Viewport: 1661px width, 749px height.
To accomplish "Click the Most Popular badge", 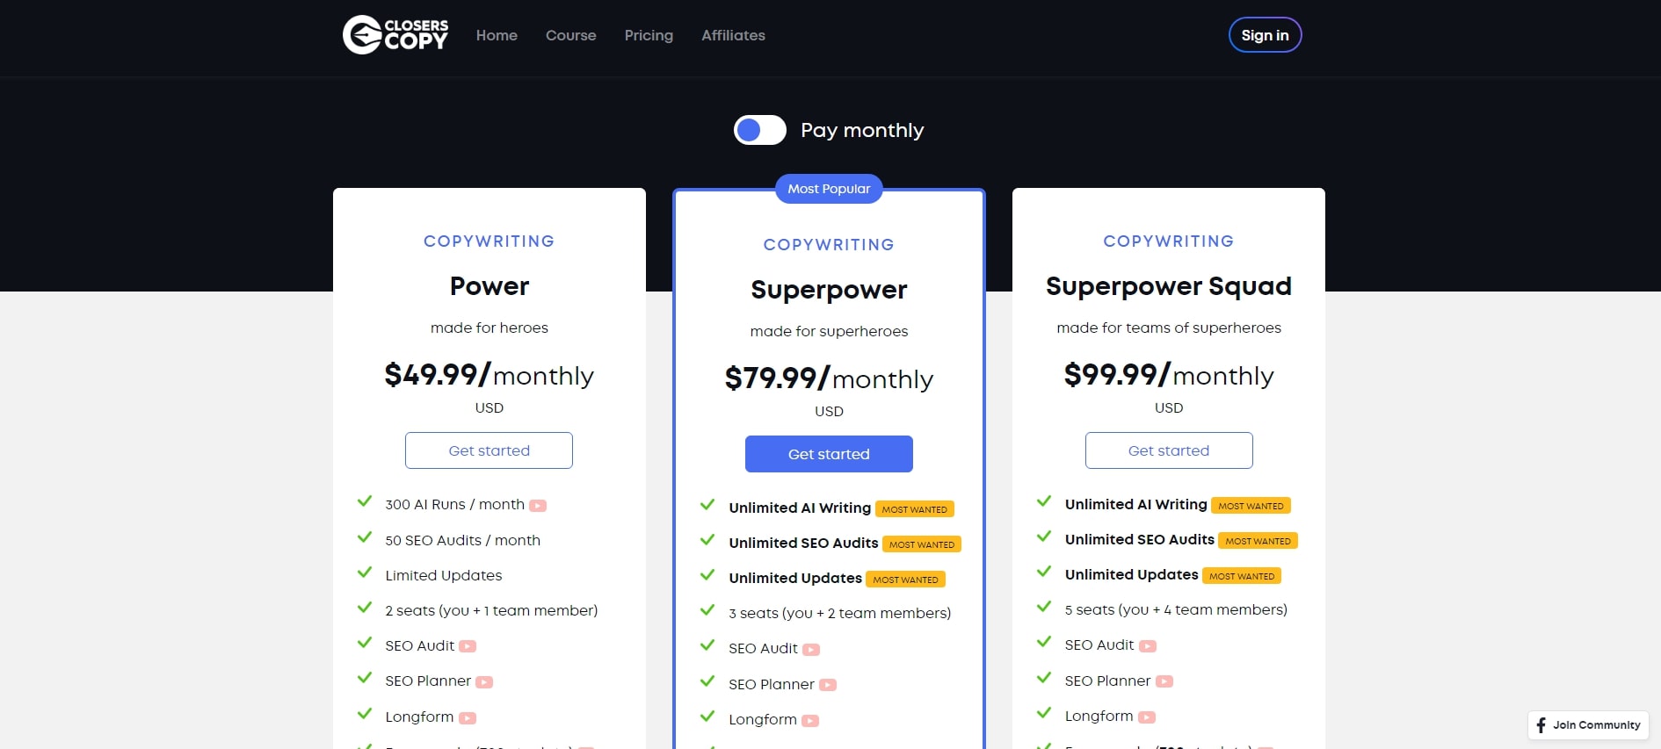I will pos(829,189).
